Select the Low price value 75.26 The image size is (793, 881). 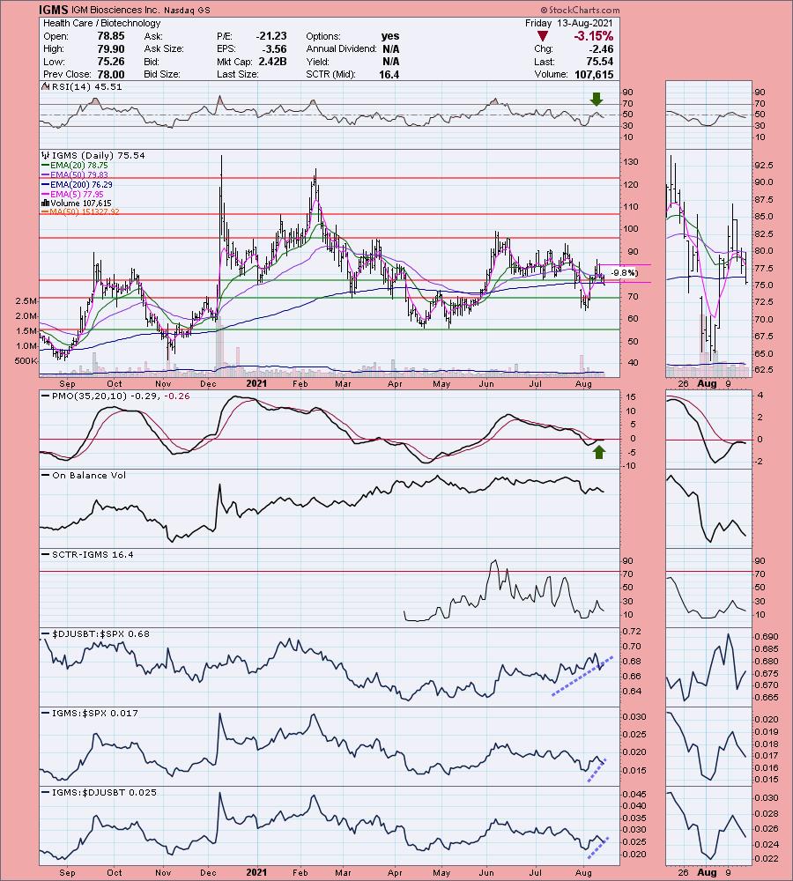[x=111, y=62]
